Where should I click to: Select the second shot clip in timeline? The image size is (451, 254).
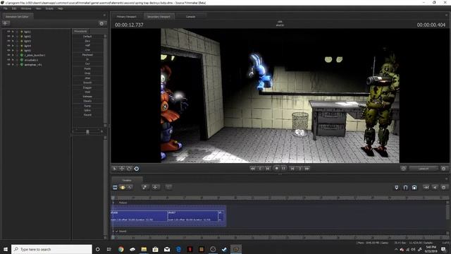pos(192,216)
